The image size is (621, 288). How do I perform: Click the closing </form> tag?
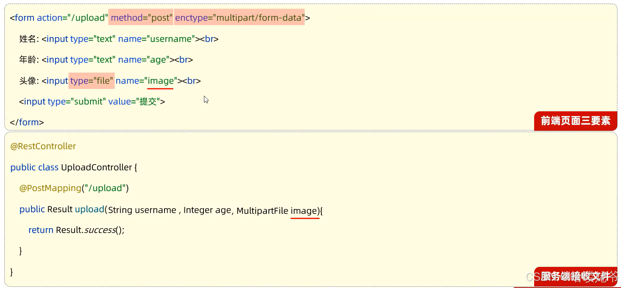pyautogui.click(x=27, y=122)
